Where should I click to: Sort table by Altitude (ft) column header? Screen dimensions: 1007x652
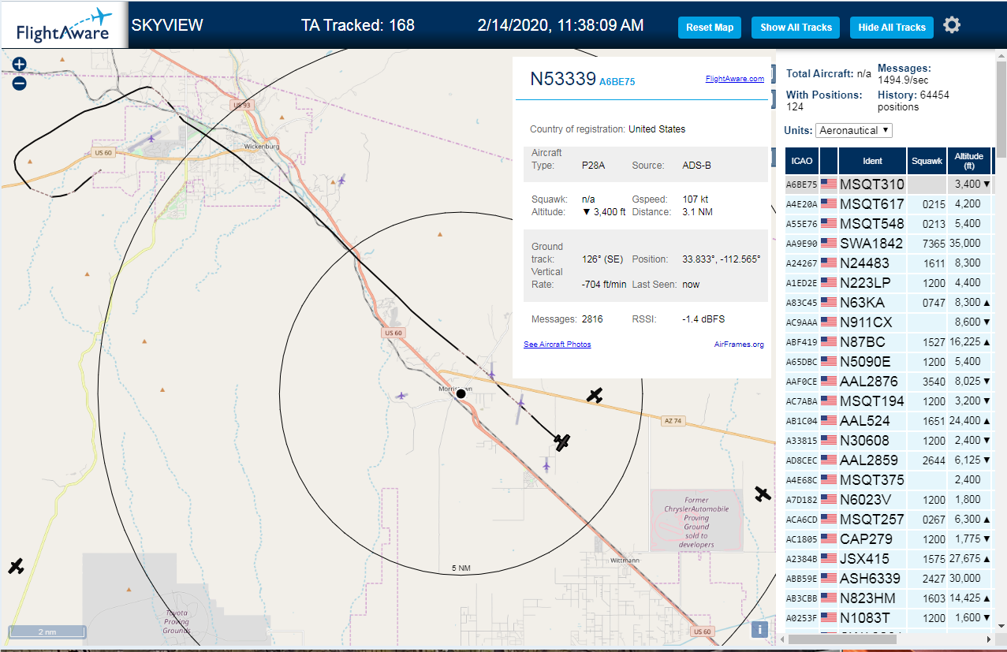[x=969, y=161]
